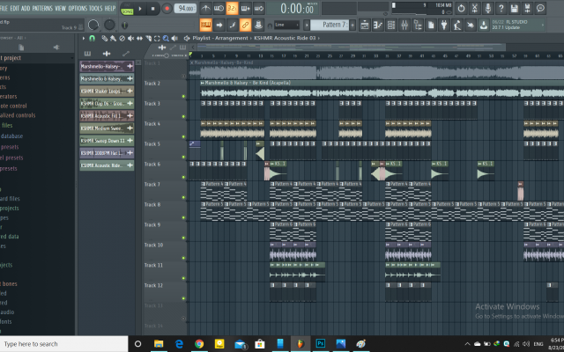This screenshot has width=564, height=352.
Task: Open FL Studio icon in Windows taskbar
Action: click(301, 344)
